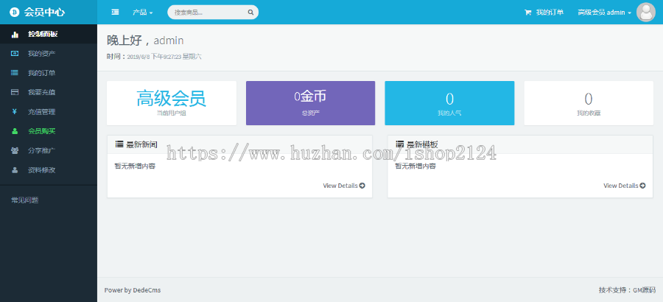Viewport: 663px width, 302px height.
Task: Select 会员购买 with user icon
Action: [x=41, y=131]
